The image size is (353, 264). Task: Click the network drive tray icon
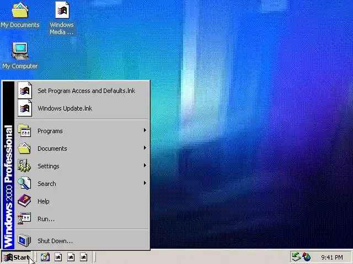(296, 257)
